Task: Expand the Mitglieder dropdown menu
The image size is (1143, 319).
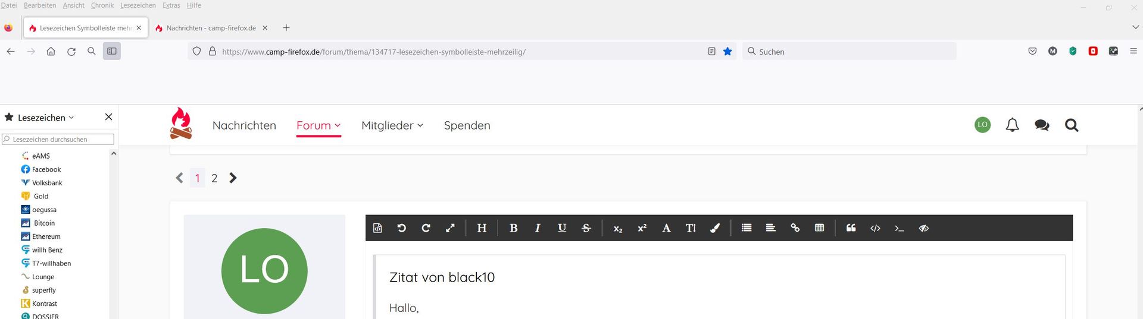Action: 392,125
